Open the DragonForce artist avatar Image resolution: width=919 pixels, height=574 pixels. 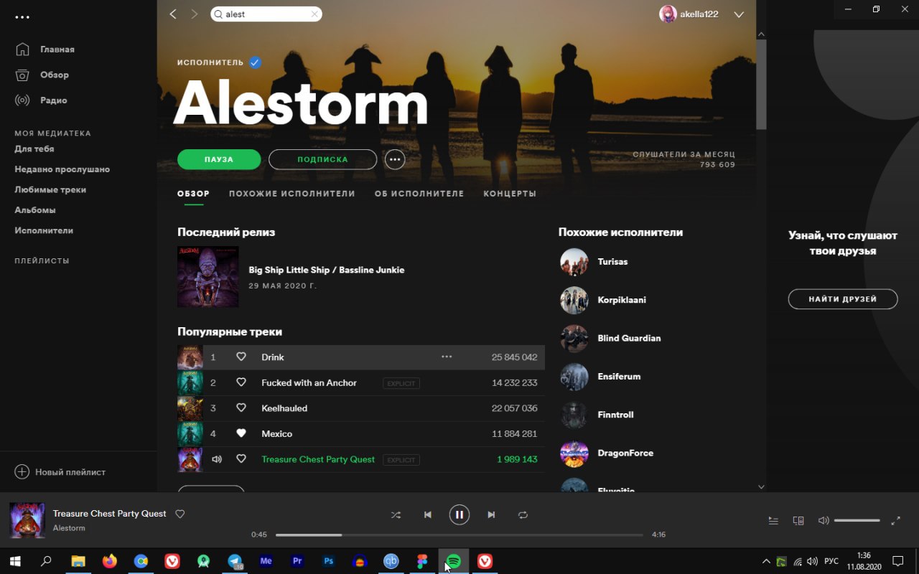click(574, 453)
